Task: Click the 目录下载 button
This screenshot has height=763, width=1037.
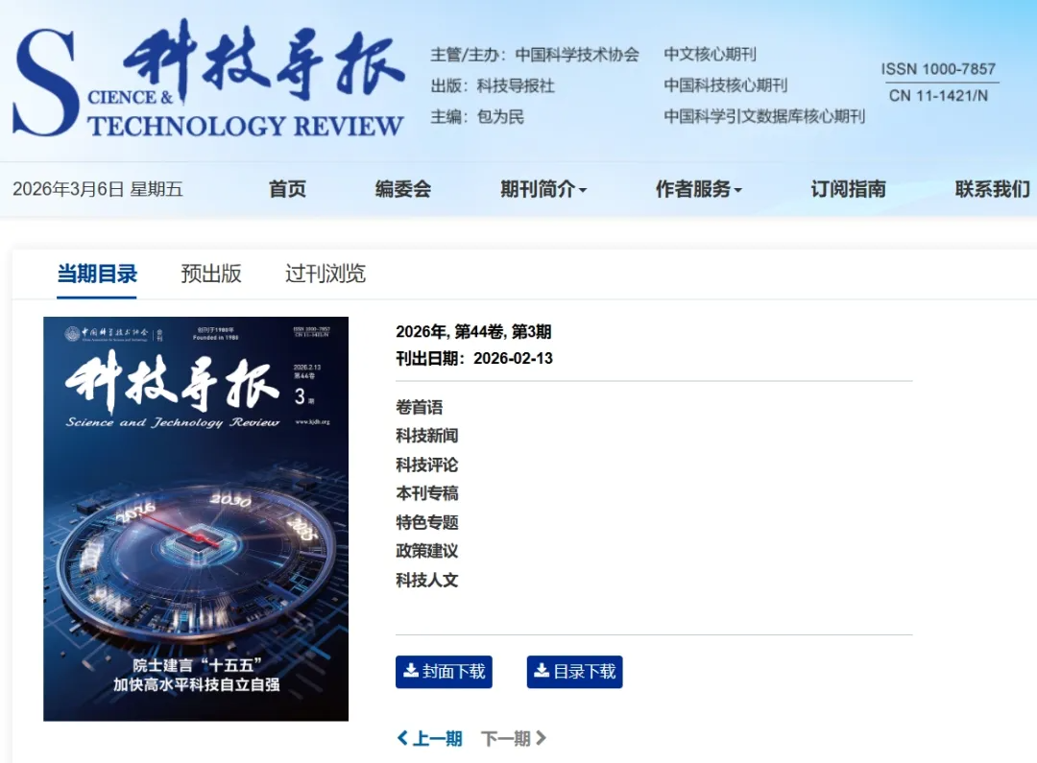Action: [x=574, y=672]
